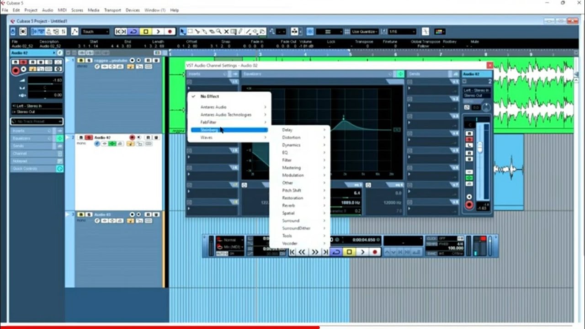Toggle the Snap button in toolbar

pyautogui.click(x=310, y=32)
